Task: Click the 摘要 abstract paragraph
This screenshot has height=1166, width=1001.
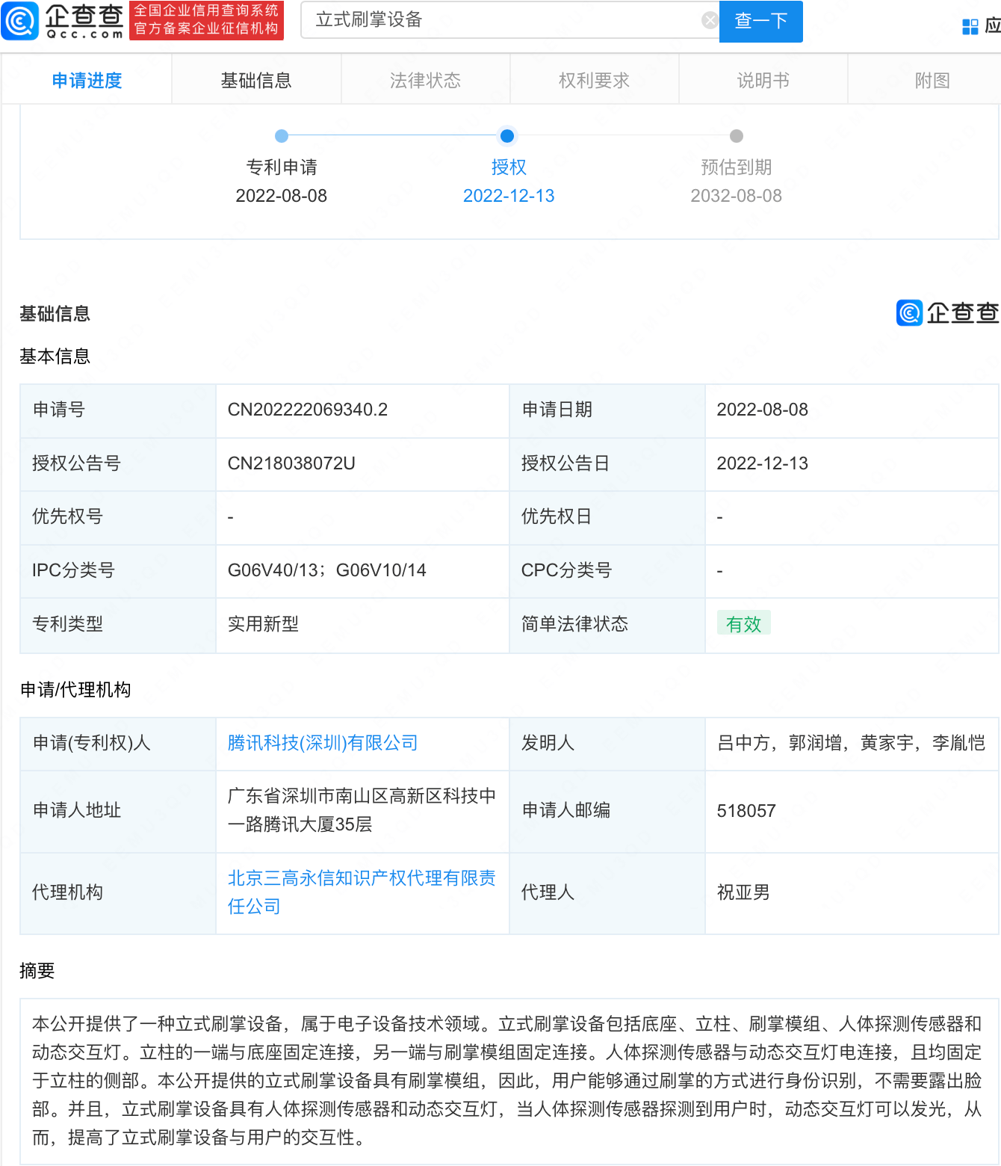Action: 507,1081
